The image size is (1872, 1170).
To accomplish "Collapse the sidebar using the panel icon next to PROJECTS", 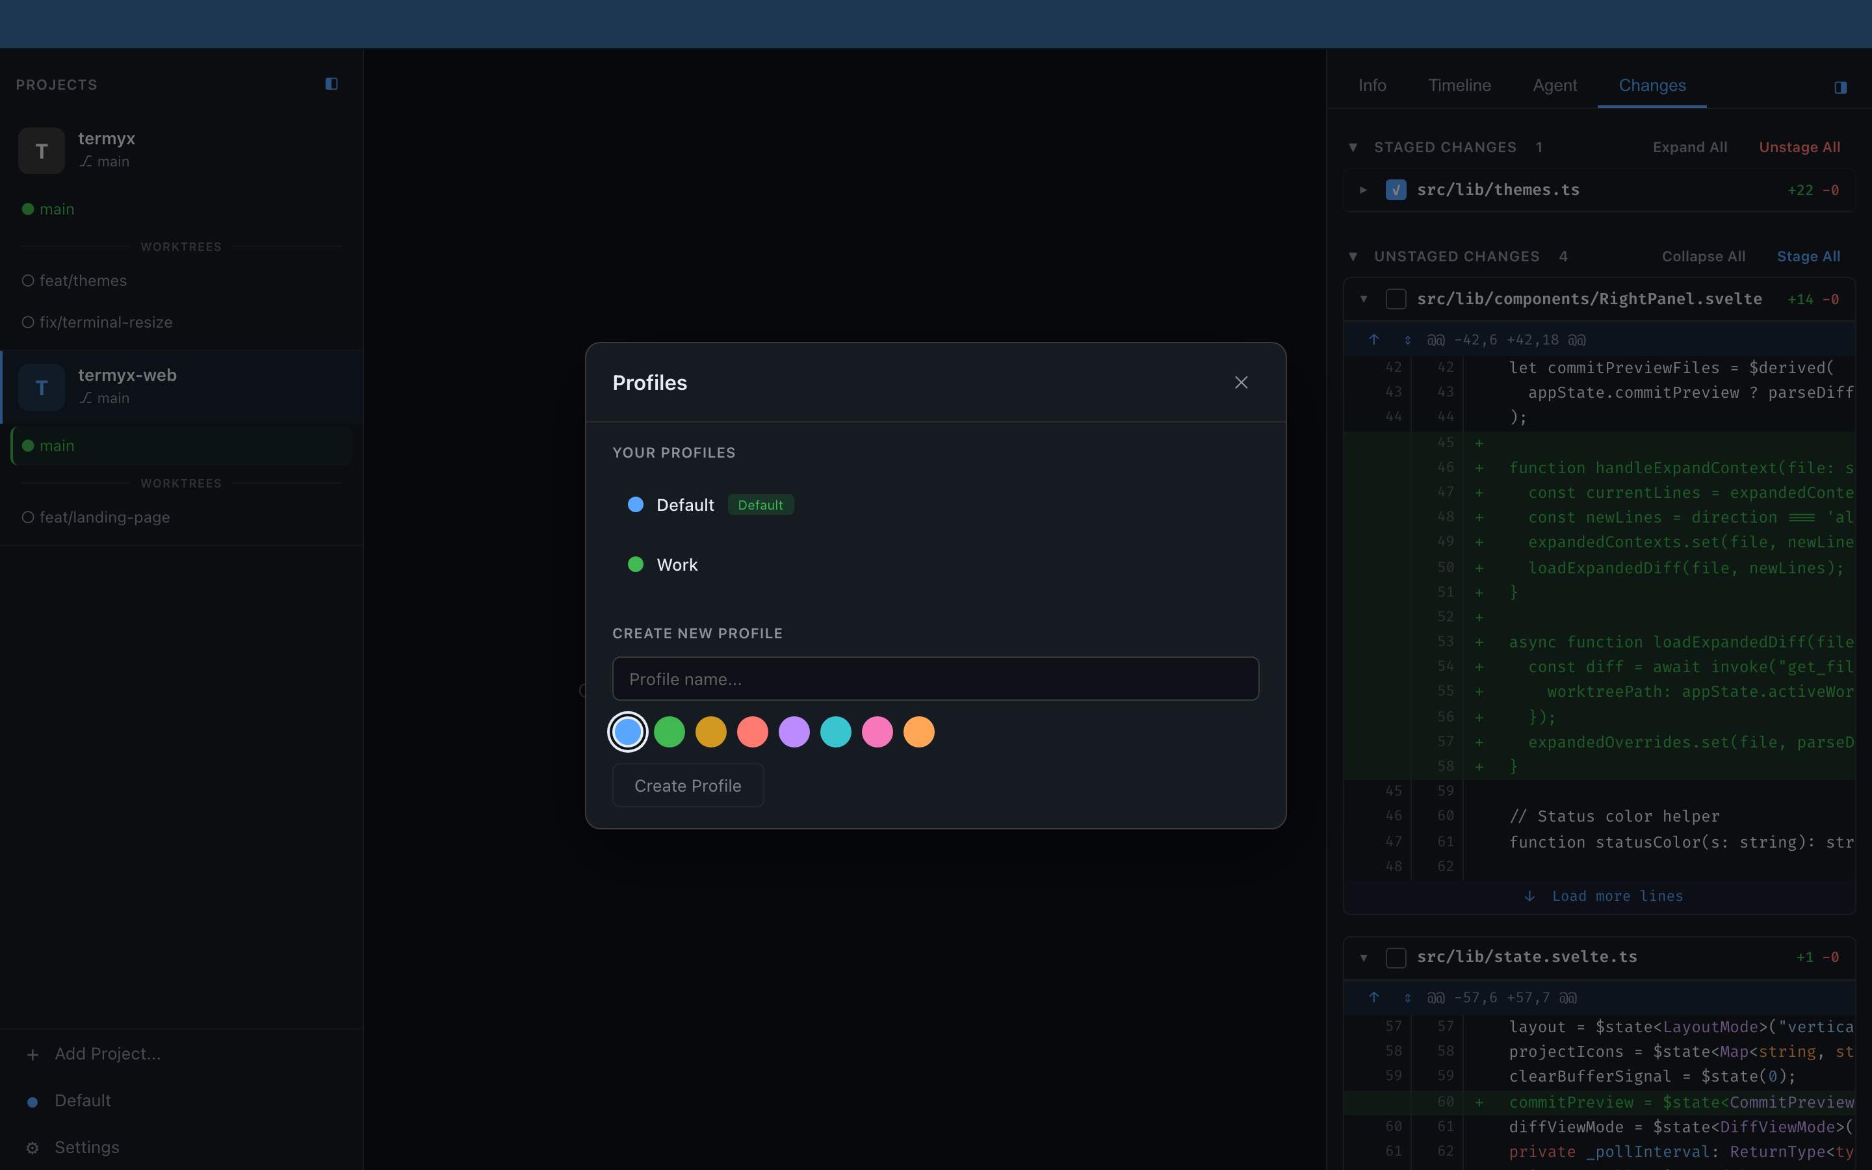I will click(x=332, y=84).
